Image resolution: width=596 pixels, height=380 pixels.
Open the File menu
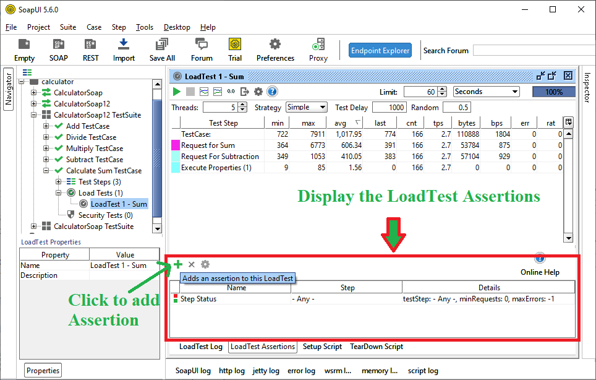[11, 27]
